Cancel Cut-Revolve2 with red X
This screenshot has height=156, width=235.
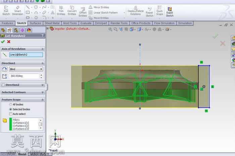tap(9, 42)
